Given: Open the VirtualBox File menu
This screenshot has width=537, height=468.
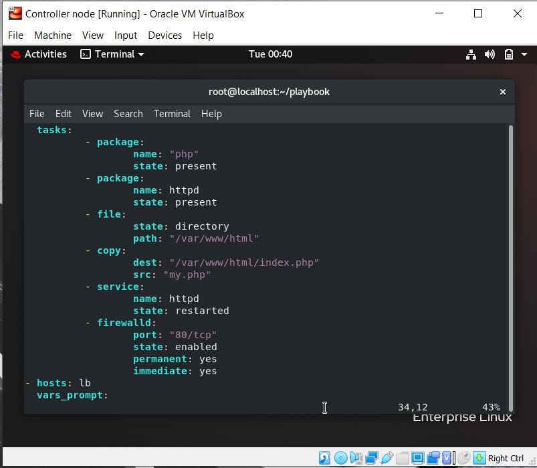Looking at the screenshot, I should click(16, 35).
